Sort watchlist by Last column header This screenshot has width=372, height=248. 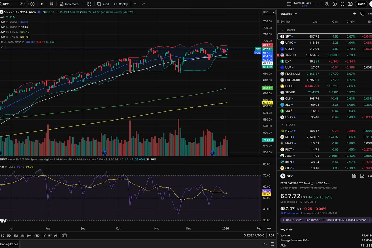pyautogui.click(x=315, y=21)
